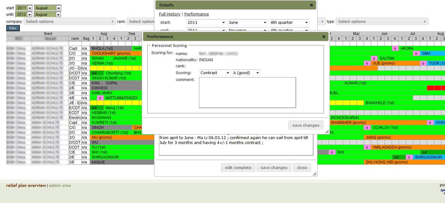Select the HU (promo) orange bar
Viewport: 445px width, 203px height.
coord(122,138)
